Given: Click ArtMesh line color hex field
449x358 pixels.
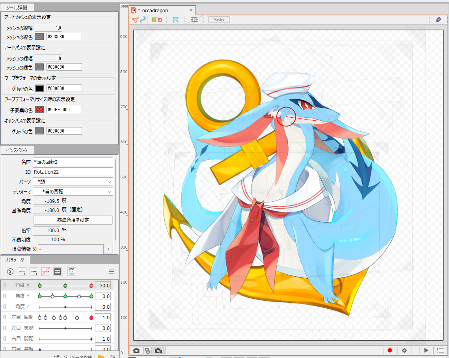Looking at the screenshot, I should 64,37.
